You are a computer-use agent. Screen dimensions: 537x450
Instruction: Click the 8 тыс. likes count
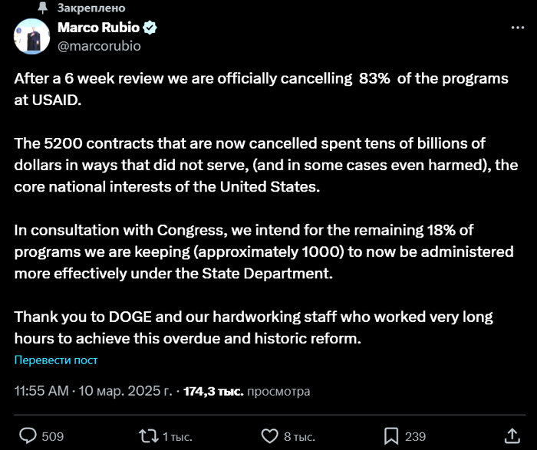[299, 436]
